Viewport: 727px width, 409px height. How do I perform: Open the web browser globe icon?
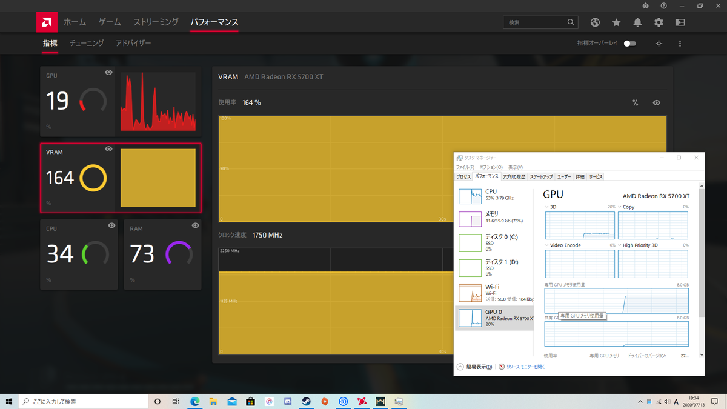point(595,22)
